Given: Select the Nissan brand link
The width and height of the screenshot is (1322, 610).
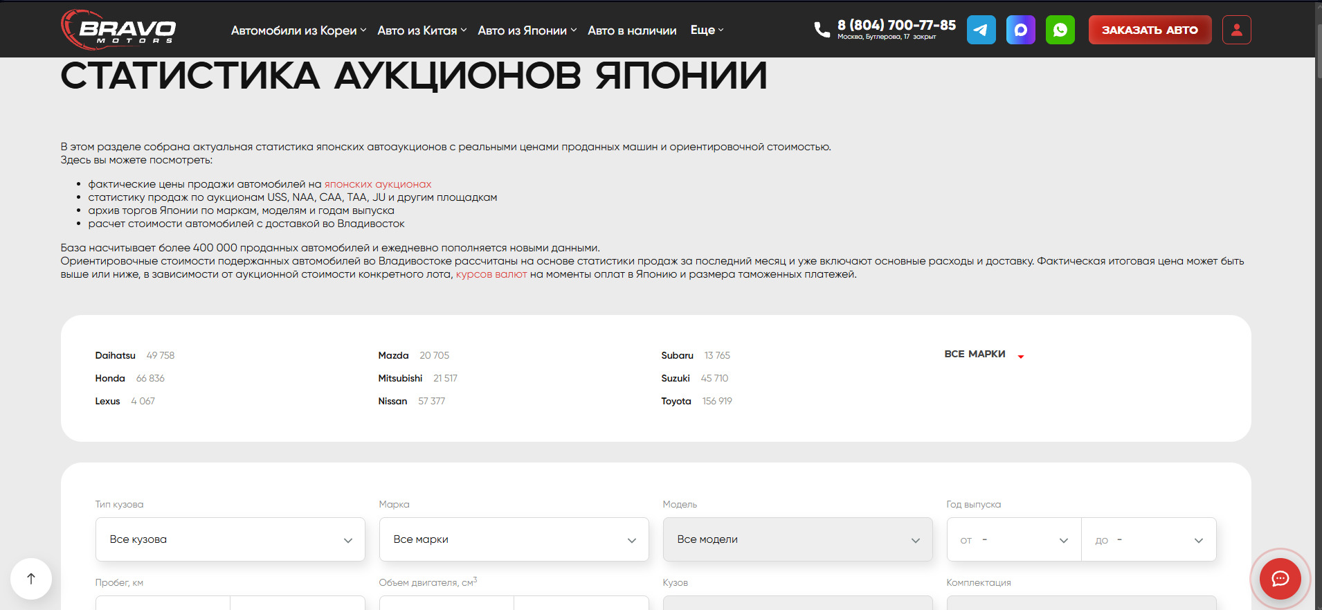Looking at the screenshot, I should (x=392, y=401).
